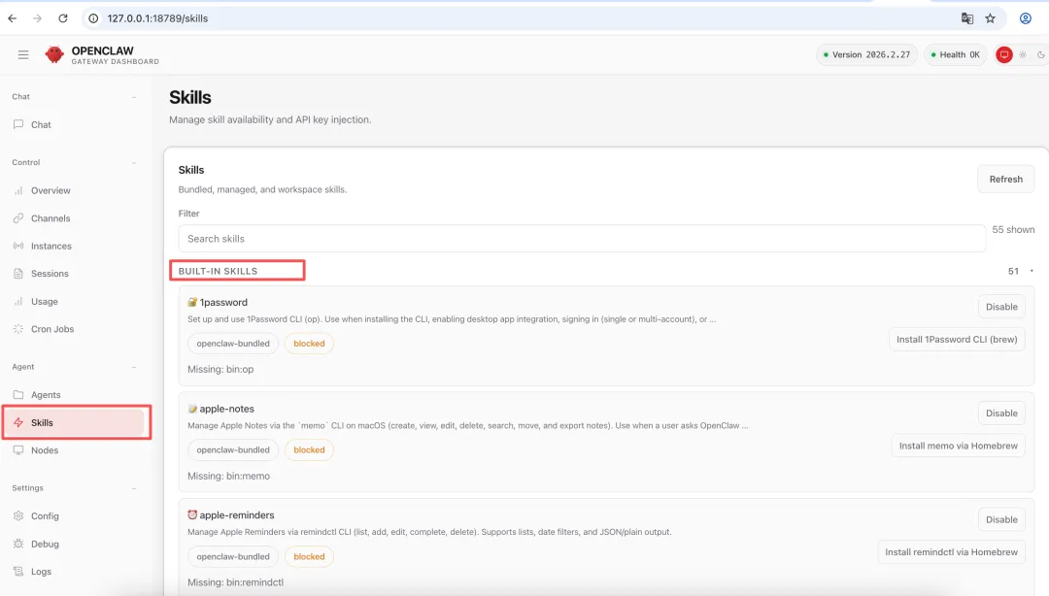Click the Version 2026.2.27 status pill
This screenshot has width=1049, height=596.
tap(866, 55)
